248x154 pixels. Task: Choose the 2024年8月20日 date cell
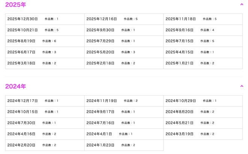[203, 112]
